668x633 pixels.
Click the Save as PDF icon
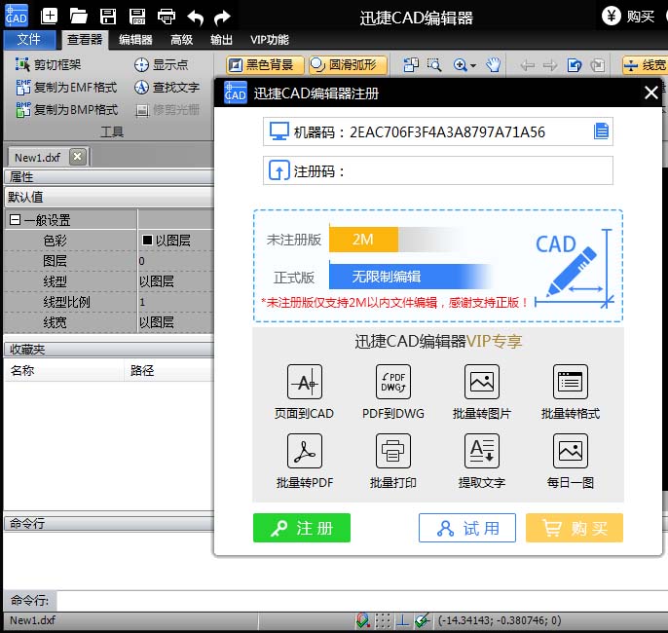pyautogui.click(x=137, y=17)
